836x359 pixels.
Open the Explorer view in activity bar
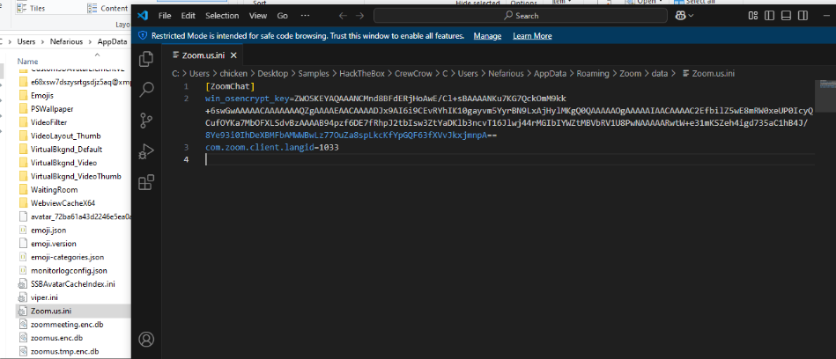click(147, 59)
